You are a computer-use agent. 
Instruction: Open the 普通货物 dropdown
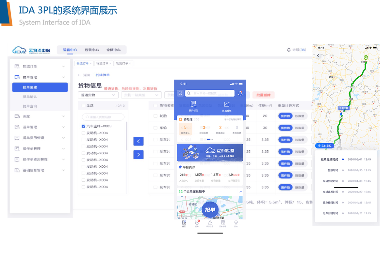98,95
